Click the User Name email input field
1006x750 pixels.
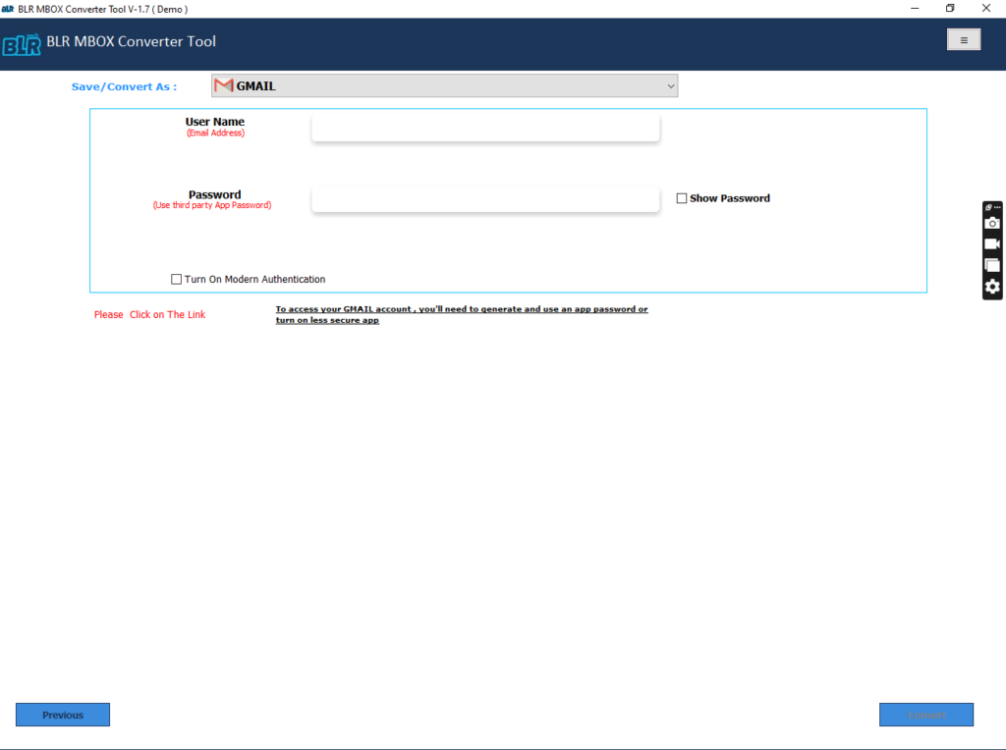coord(485,129)
